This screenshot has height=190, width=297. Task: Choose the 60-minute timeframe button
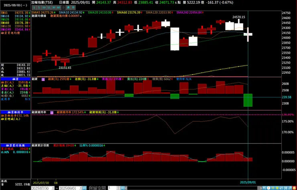pyautogui.click(x=59, y=8)
